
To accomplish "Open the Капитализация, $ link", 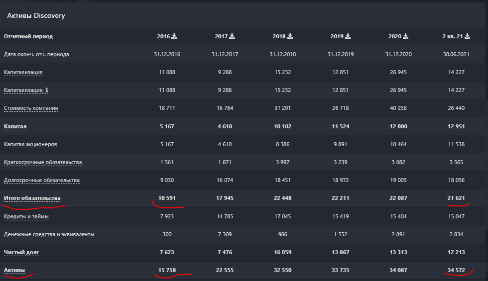I will point(26,90).
